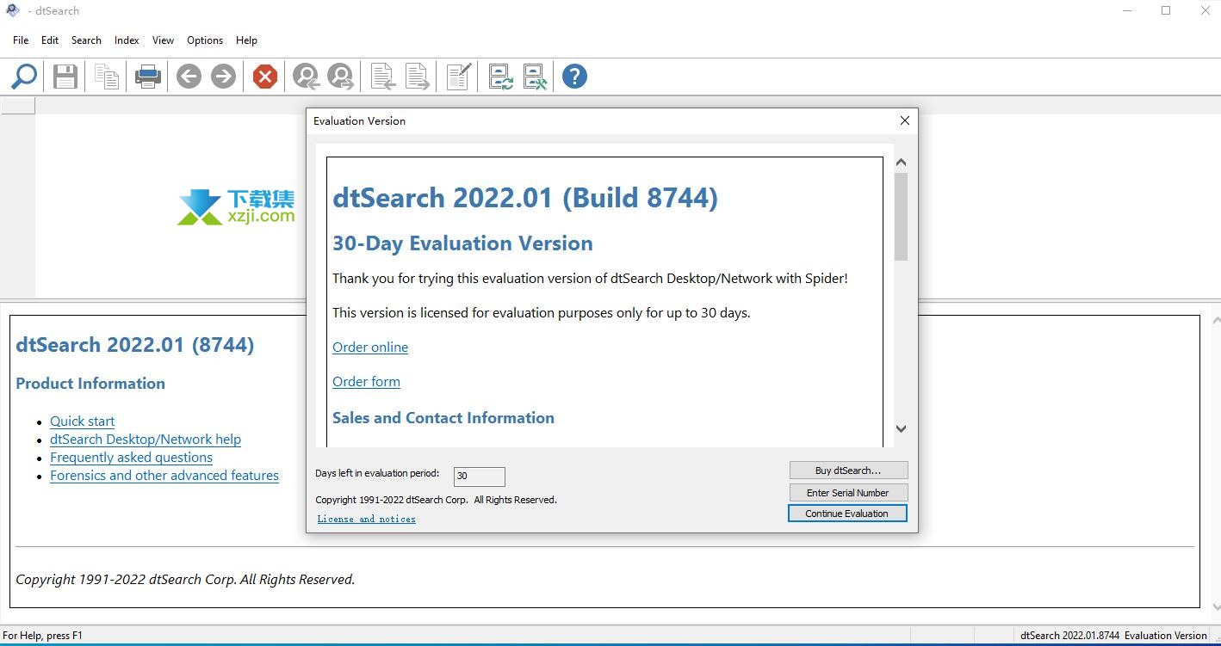The height and width of the screenshot is (646, 1221).
Task: Open the dtSearch Desktop/Network help link
Action: pos(146,440)
